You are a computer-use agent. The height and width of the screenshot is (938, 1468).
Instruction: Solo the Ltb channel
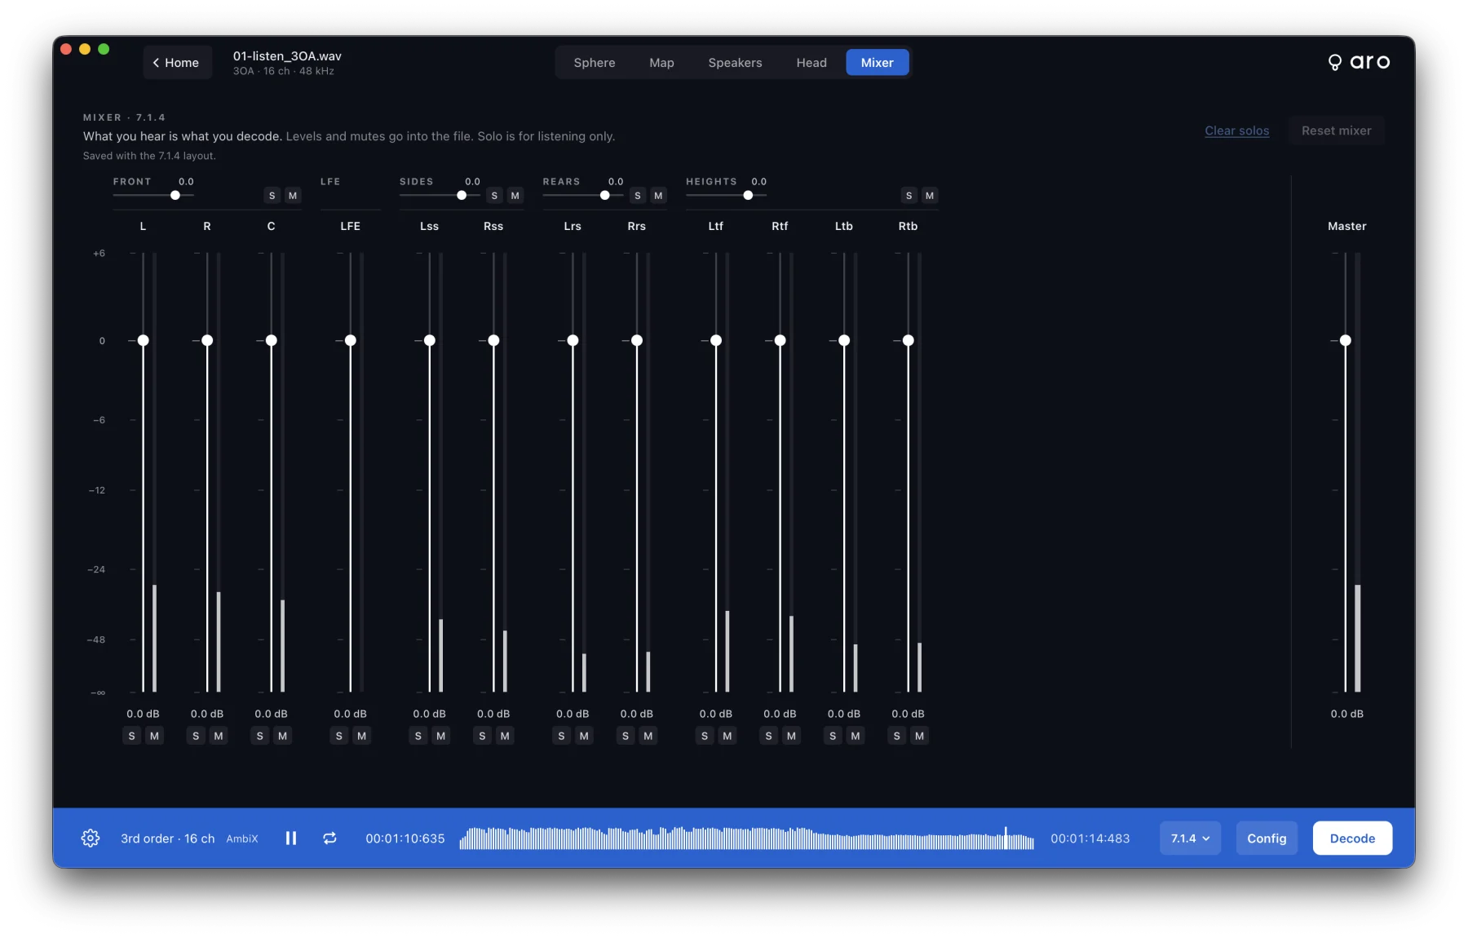point(833,736)
